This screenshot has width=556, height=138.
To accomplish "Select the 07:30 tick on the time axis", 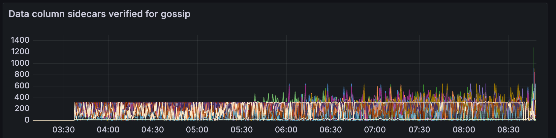I will tap(419, 129).
